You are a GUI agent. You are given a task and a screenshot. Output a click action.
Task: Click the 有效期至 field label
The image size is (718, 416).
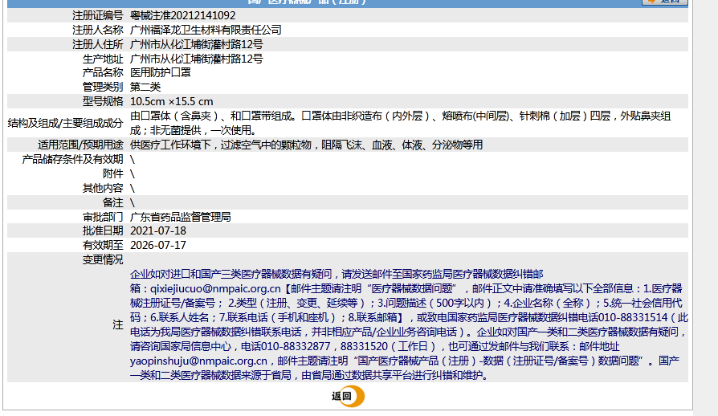pos(103,245)
